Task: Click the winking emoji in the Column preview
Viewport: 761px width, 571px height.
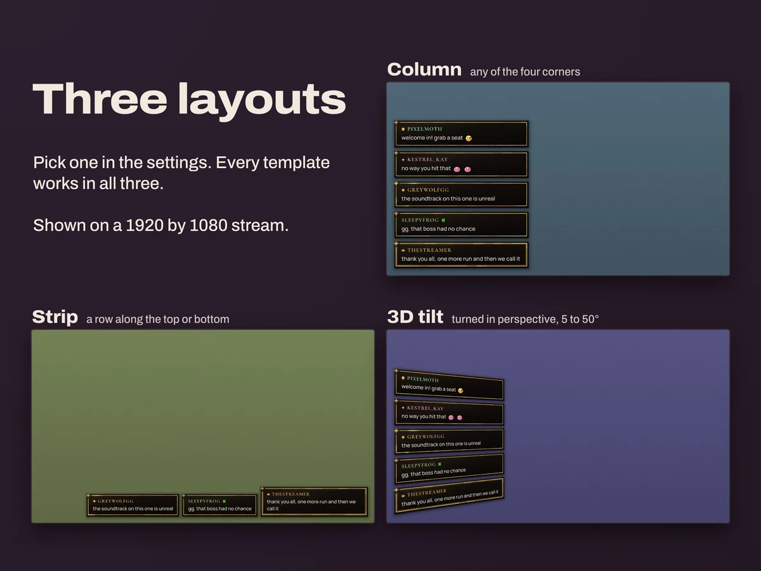Action: point(469,138)
